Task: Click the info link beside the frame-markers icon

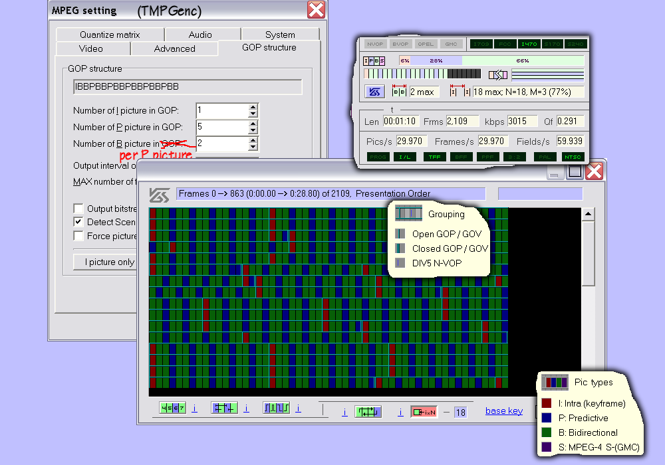Action: point(247,409)
